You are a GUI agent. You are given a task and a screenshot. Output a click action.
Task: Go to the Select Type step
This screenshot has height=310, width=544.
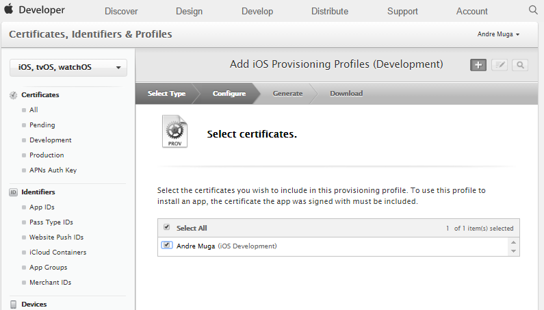click(x=166, y=93)
